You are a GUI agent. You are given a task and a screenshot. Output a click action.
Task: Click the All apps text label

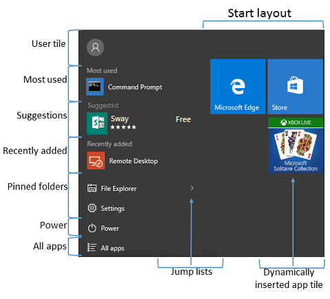click(112, 248)
